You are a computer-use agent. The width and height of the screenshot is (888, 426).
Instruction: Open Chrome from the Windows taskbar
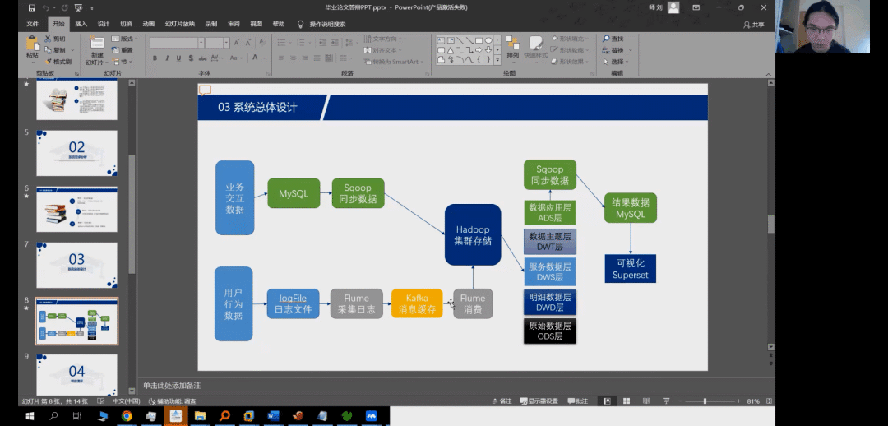[127, 416]
